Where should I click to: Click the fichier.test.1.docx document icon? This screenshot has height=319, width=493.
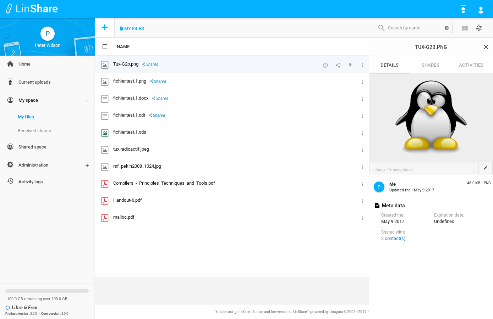[x=105, y=99]
